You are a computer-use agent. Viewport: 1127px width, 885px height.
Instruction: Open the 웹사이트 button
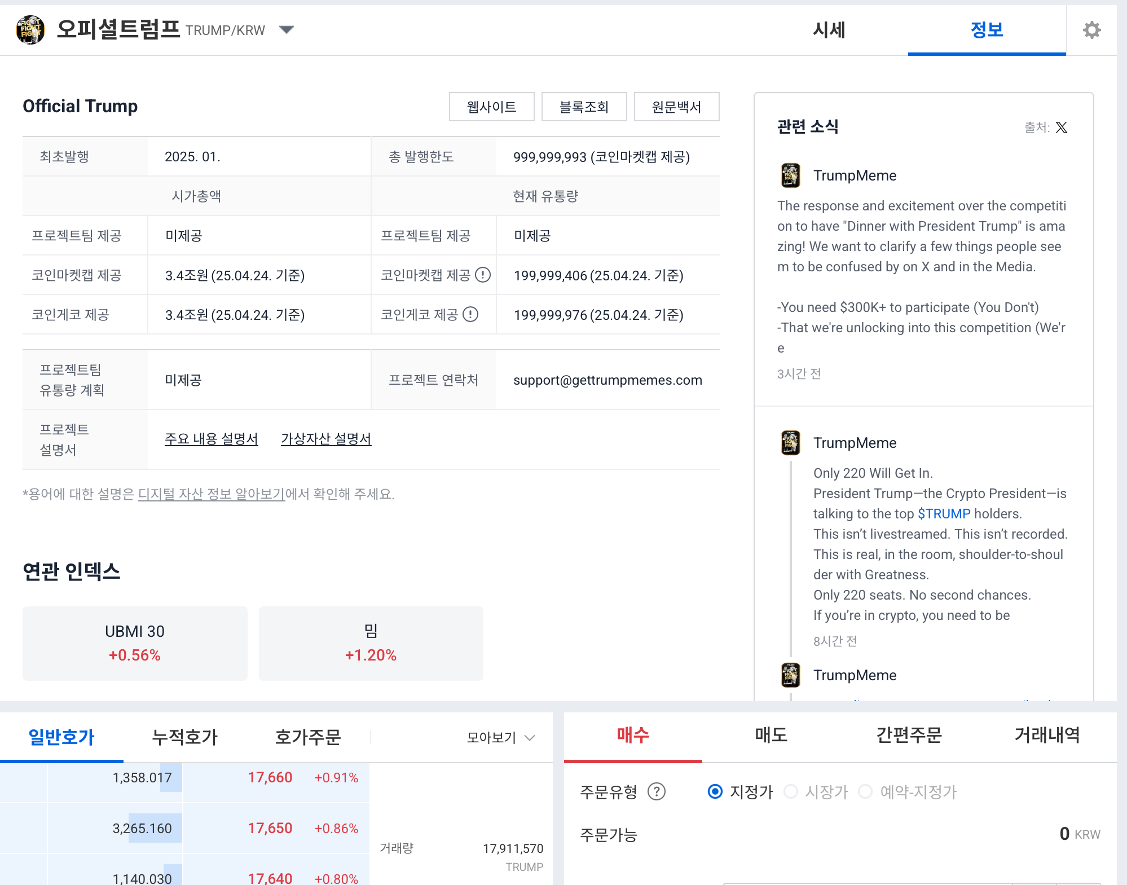click(x=491, y=107)
